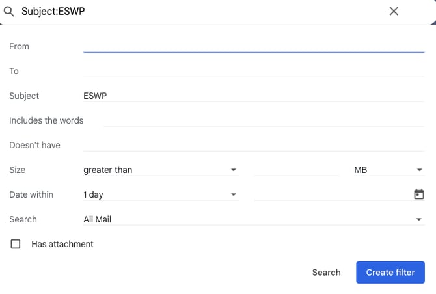Click the Create filter button
The image size is (436, 294).
390,273
